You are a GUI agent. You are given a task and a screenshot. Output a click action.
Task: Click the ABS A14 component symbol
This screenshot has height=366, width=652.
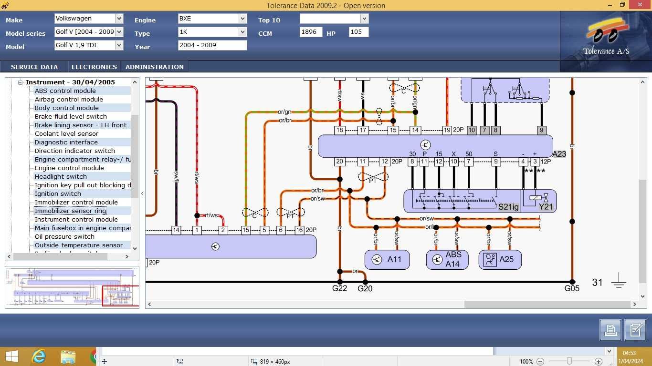click(x=447, y=260)
